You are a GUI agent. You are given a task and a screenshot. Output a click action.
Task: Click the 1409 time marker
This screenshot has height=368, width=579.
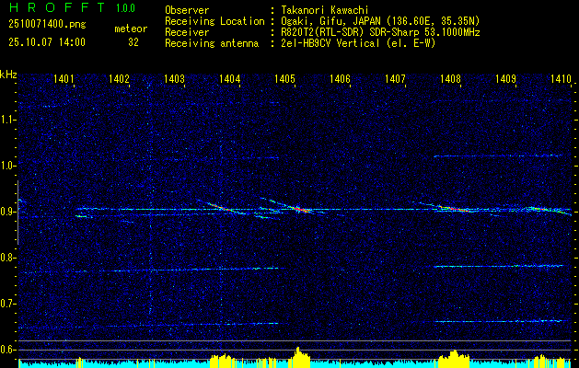505,78
